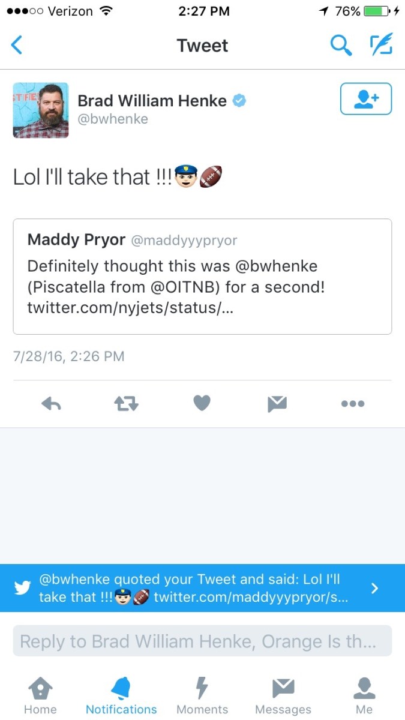The width and height of the screenshot is (405, 720).
Task: Follow Brad William Henke with the add-user button
Action: point(365,99)
